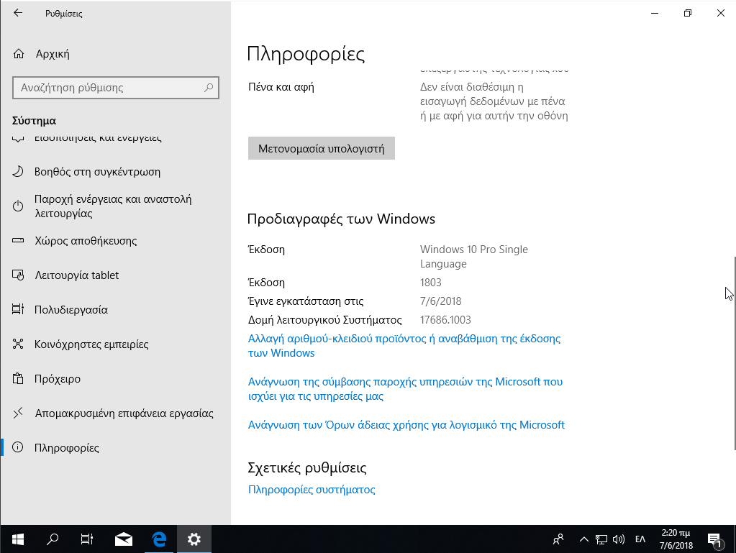
Task: Select Λειτουργία tablet in sidebar
Action: click(x=115, y=275)
